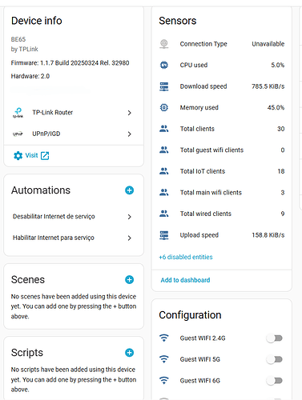The height and width of the screenshot is (400, 302).
Task: Click the Download speed server icon
Action: coord(164,86)
